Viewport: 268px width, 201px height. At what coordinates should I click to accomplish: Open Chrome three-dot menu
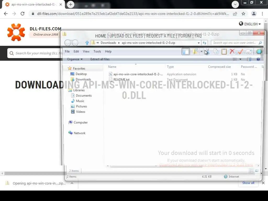pyautogui.click(x=262, y=14)
